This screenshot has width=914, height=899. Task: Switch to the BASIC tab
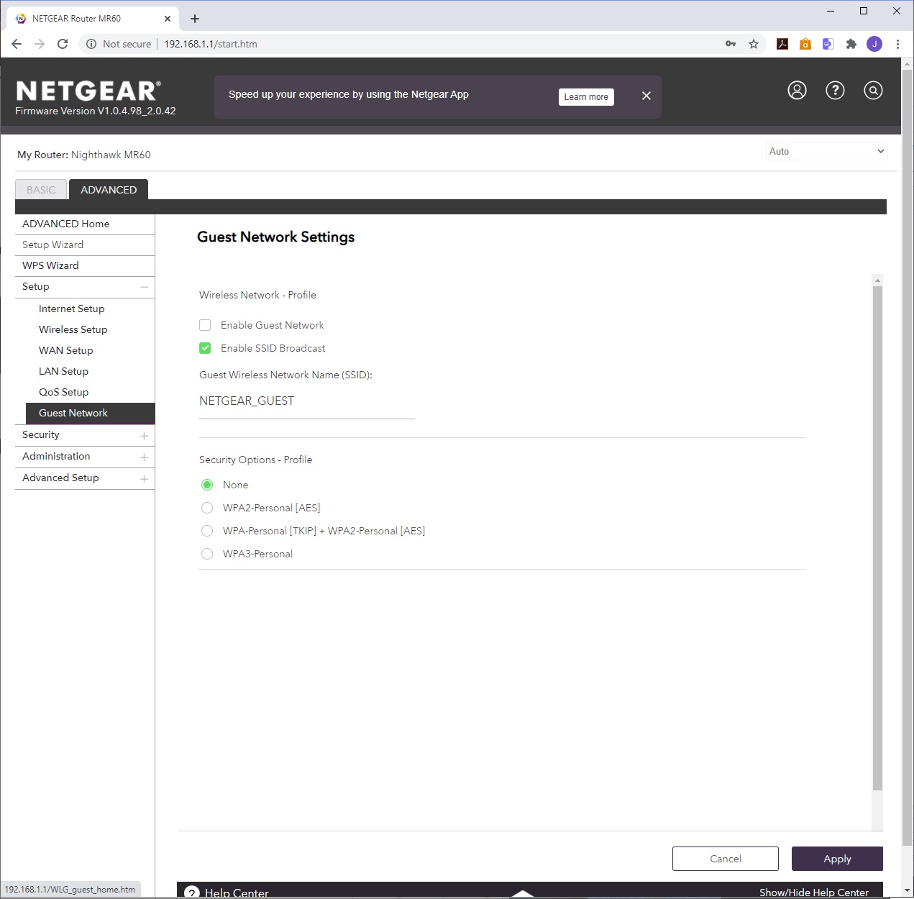pyautogui.click(x=41, y=190)
